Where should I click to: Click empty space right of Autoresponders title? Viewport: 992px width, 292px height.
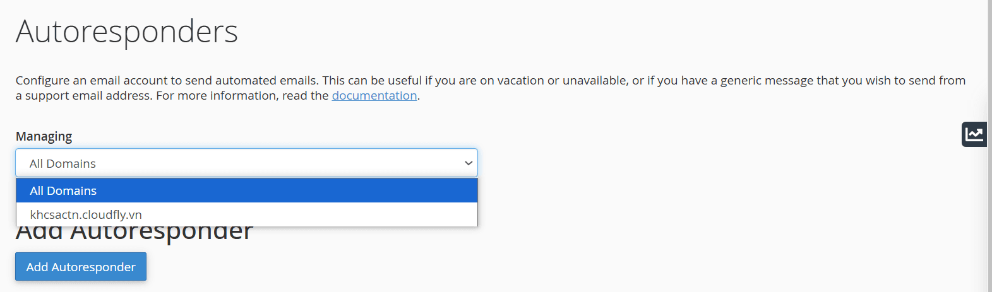click(568, 32)
